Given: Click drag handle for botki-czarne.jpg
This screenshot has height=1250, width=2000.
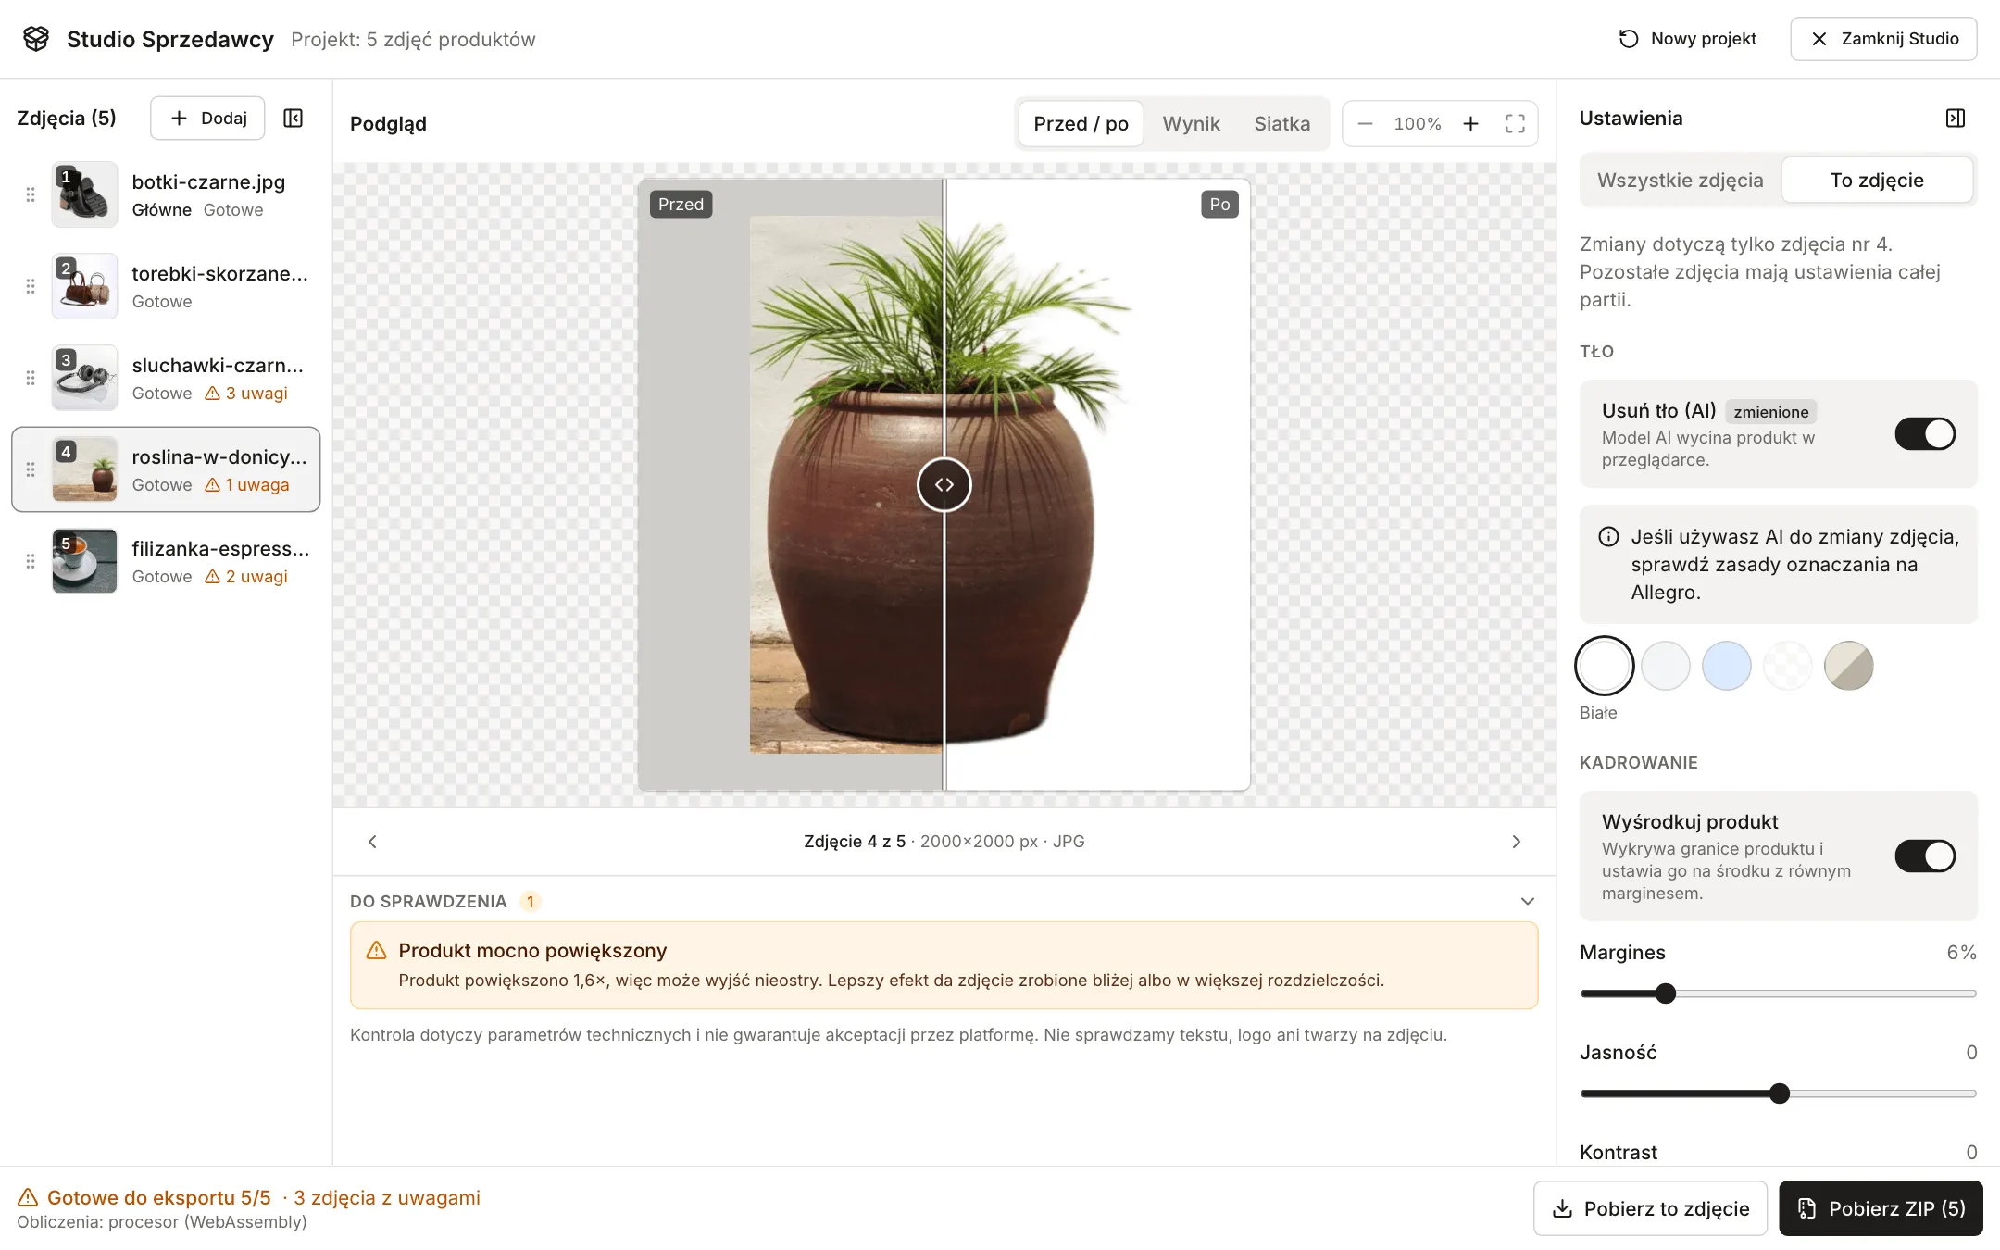Looking at the screenshot, I should (x=31, y=194).
